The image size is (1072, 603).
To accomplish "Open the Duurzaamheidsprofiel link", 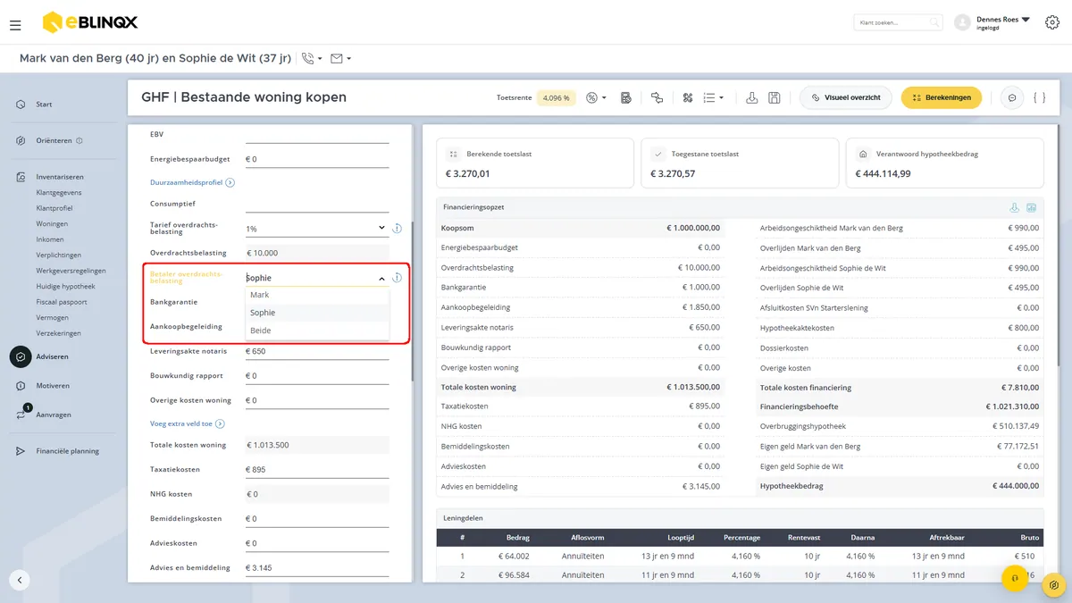I will [192, 182].
